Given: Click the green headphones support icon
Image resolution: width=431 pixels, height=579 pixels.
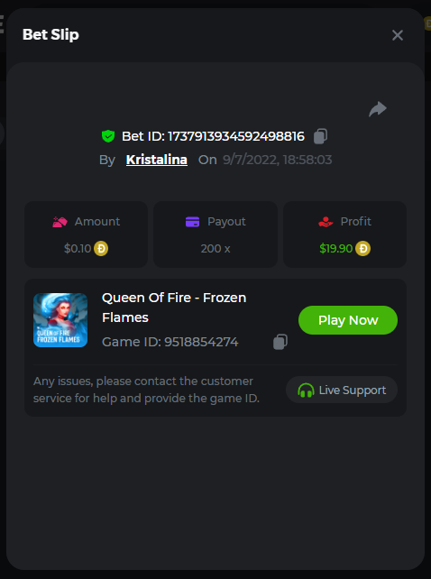Looking at the screenshot, I should pyautogui.click(x=306, y=390).
